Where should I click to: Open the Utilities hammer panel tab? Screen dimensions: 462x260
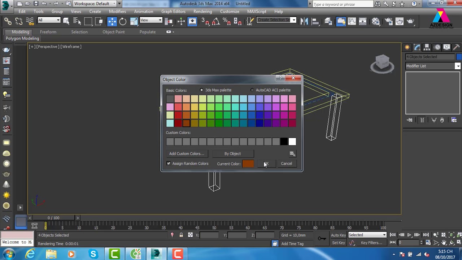click(456, 47)
